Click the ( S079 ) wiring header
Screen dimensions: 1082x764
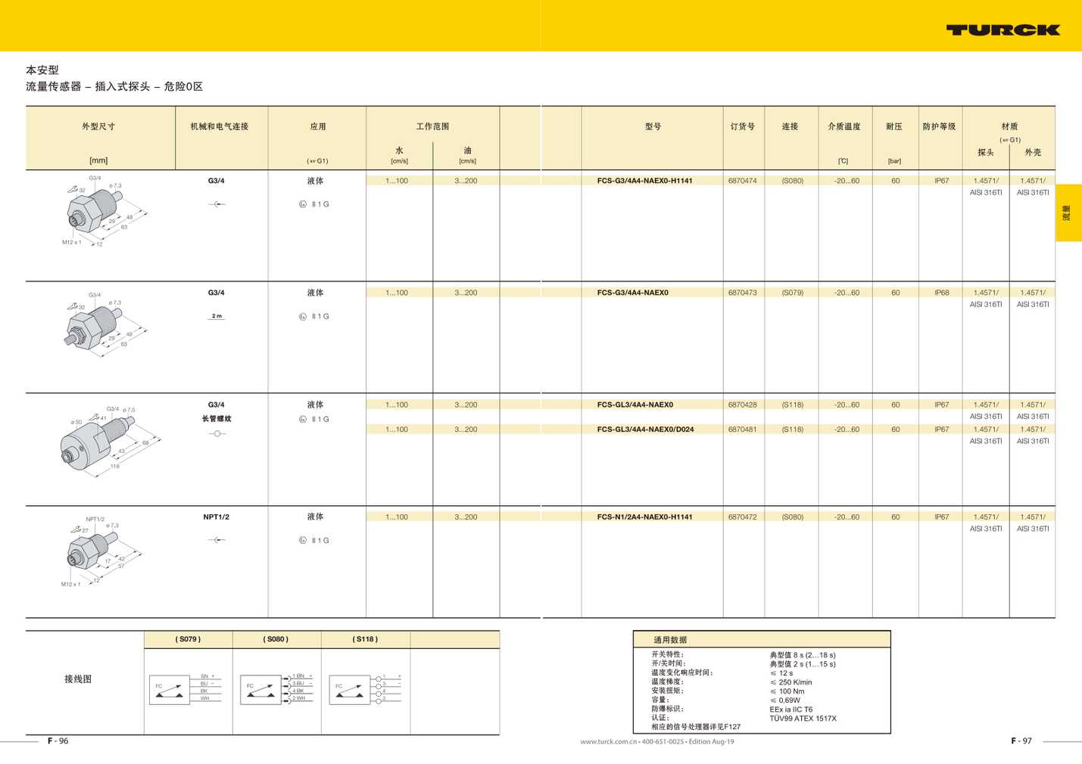click(189, 639)
